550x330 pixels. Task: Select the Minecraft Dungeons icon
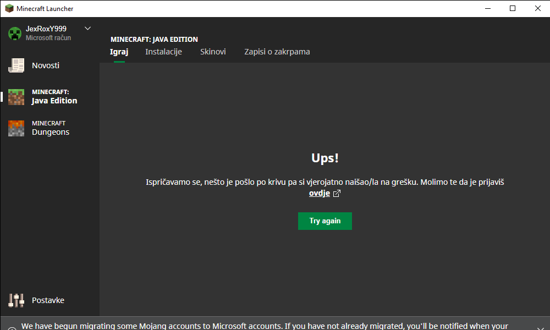click(16, 128)
